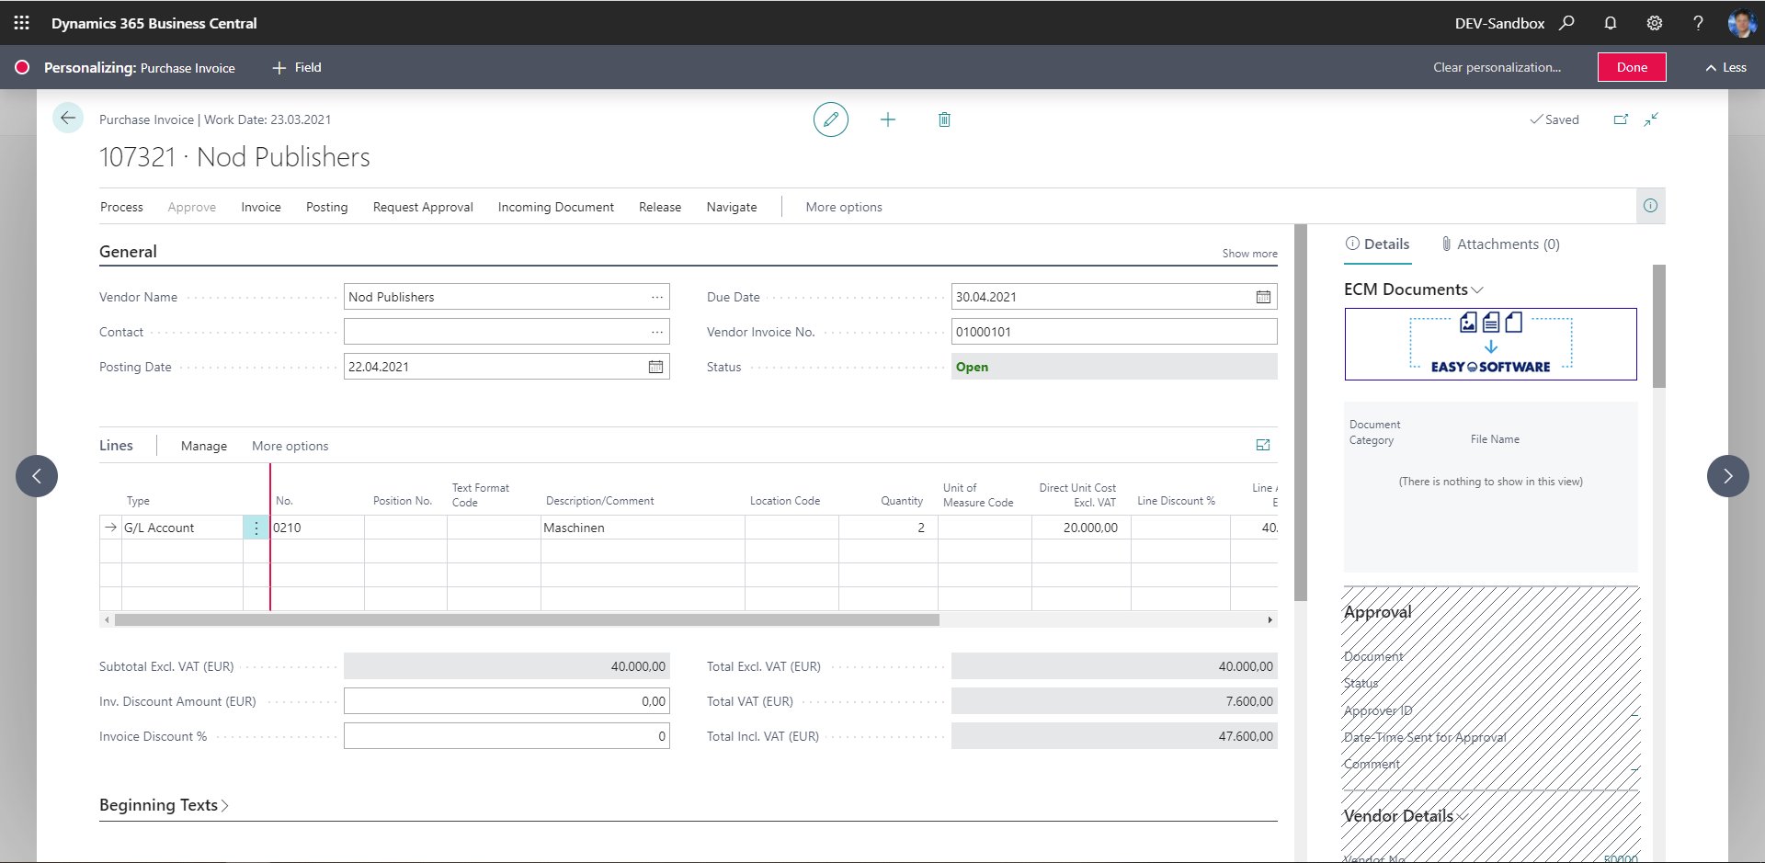Click Show more in General
Viewport: 1765px width, 863px height.
click(1249, 254)
